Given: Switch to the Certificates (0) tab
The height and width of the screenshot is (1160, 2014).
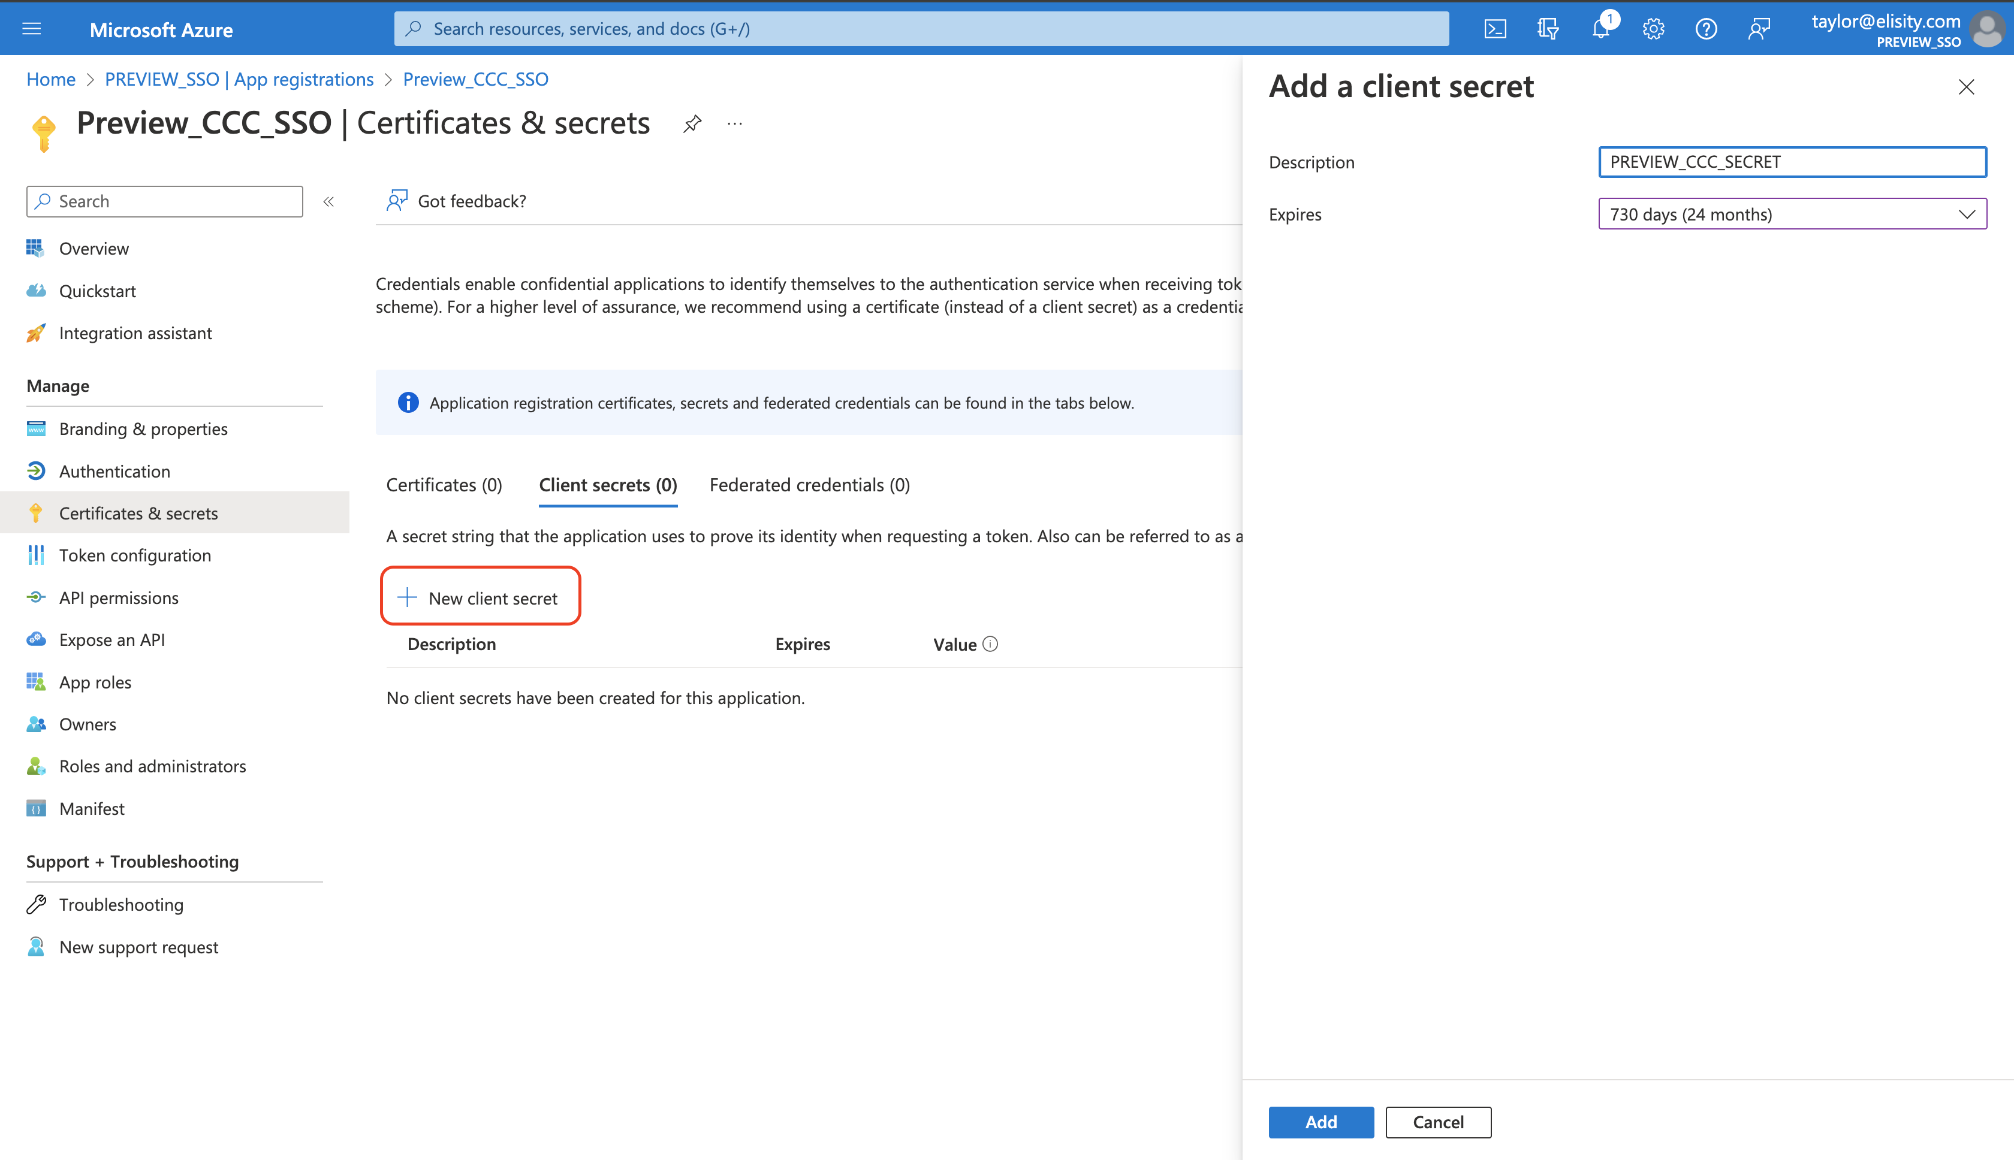Looking at the screenshot, I should click(444, 485).
